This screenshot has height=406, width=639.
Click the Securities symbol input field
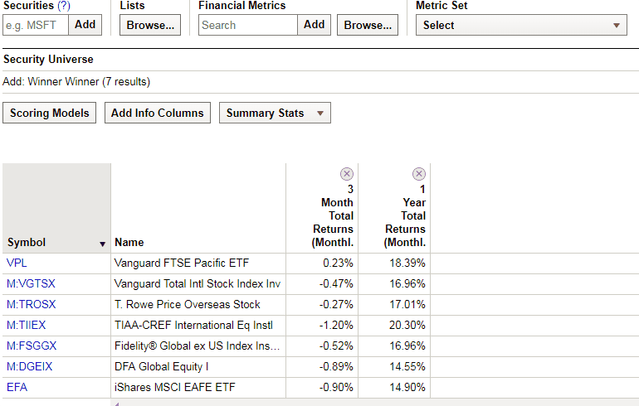(x=36, y=25)
